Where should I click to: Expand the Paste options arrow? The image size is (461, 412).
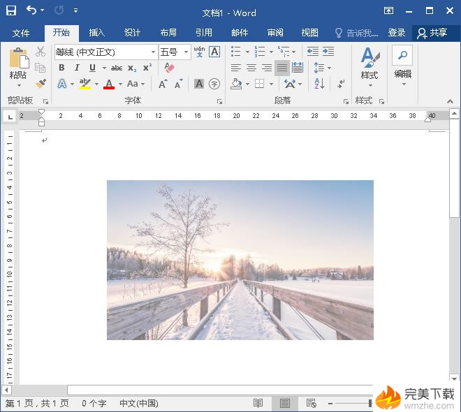(19, 85)
